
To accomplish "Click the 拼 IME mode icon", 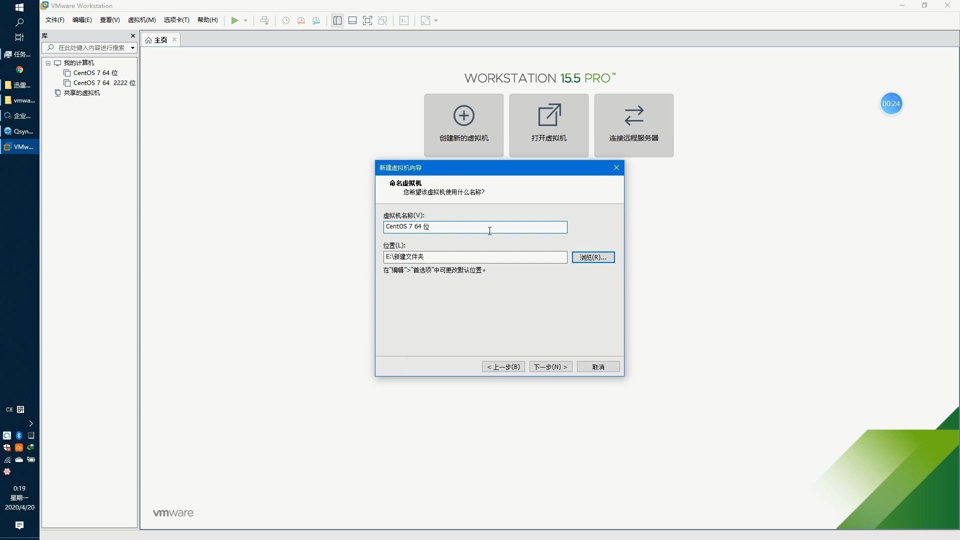I will 20,409.
